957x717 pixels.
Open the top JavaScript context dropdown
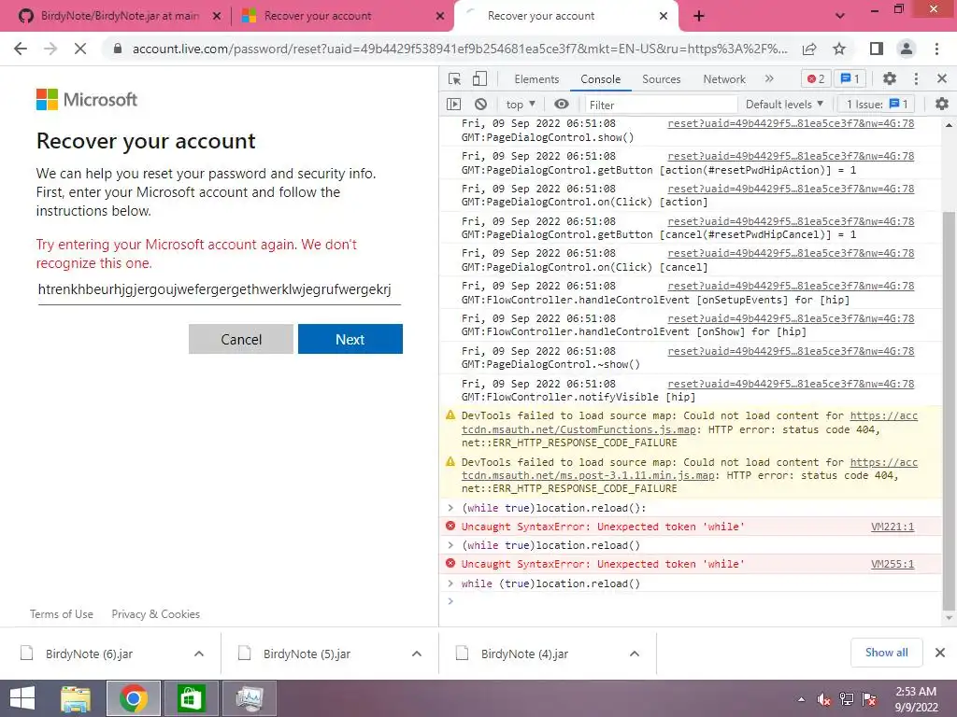(521, 105)
